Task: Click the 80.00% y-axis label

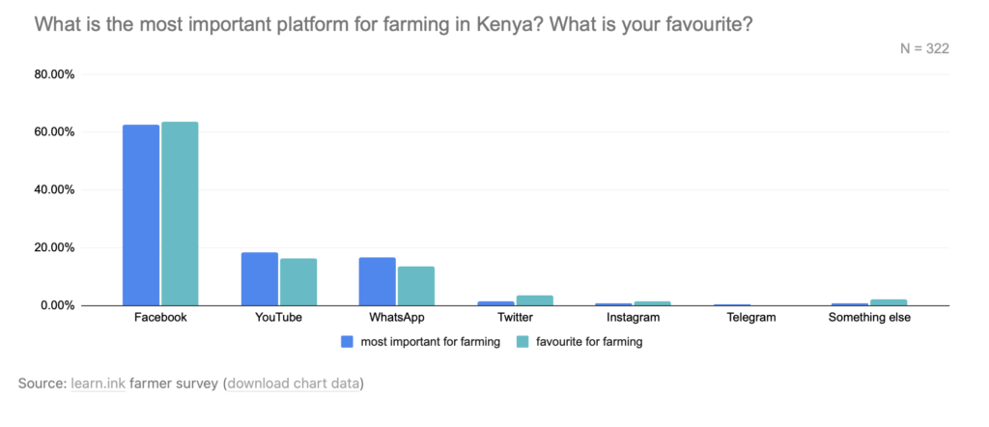Action: [x=54, y=74]
